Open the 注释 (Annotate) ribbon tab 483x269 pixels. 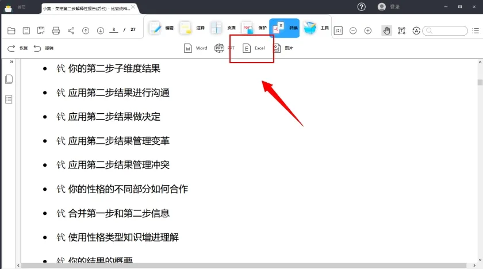point(192,28)
